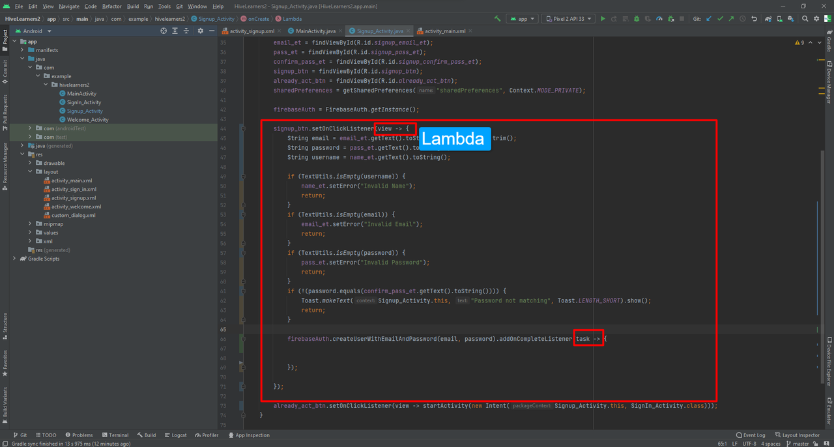The width and height of the screenshot is (834, 447).
Task: Open IDE settings gear icon in top toolbar
Action: 816,19
